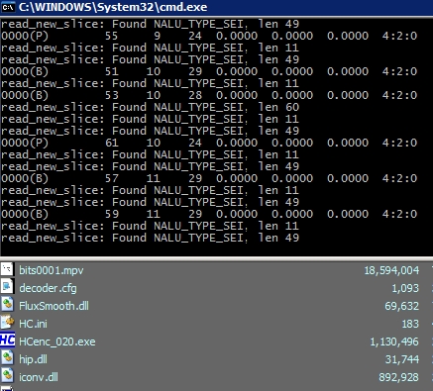The width and height of the screenshot is (433, 391).
Task: Click the 1,130,496 file size value
Action: point(394,342)
